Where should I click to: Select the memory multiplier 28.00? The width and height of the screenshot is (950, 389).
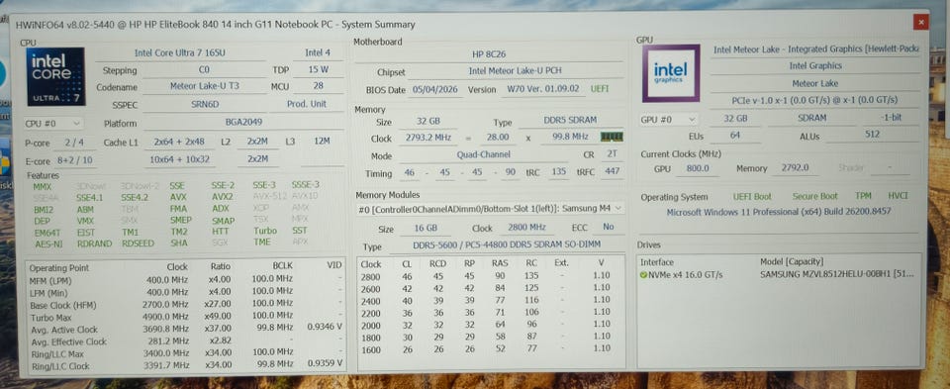[x=498, y=138]
